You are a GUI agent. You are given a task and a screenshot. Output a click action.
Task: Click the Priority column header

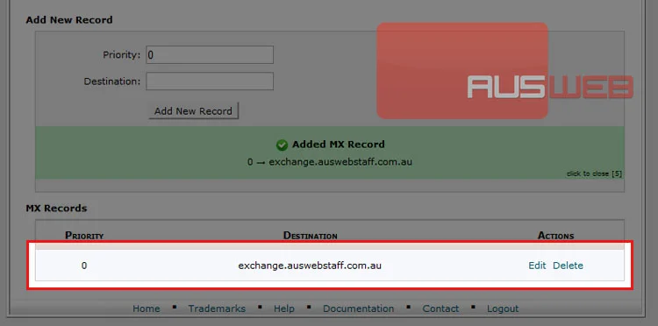pos(84,236)
